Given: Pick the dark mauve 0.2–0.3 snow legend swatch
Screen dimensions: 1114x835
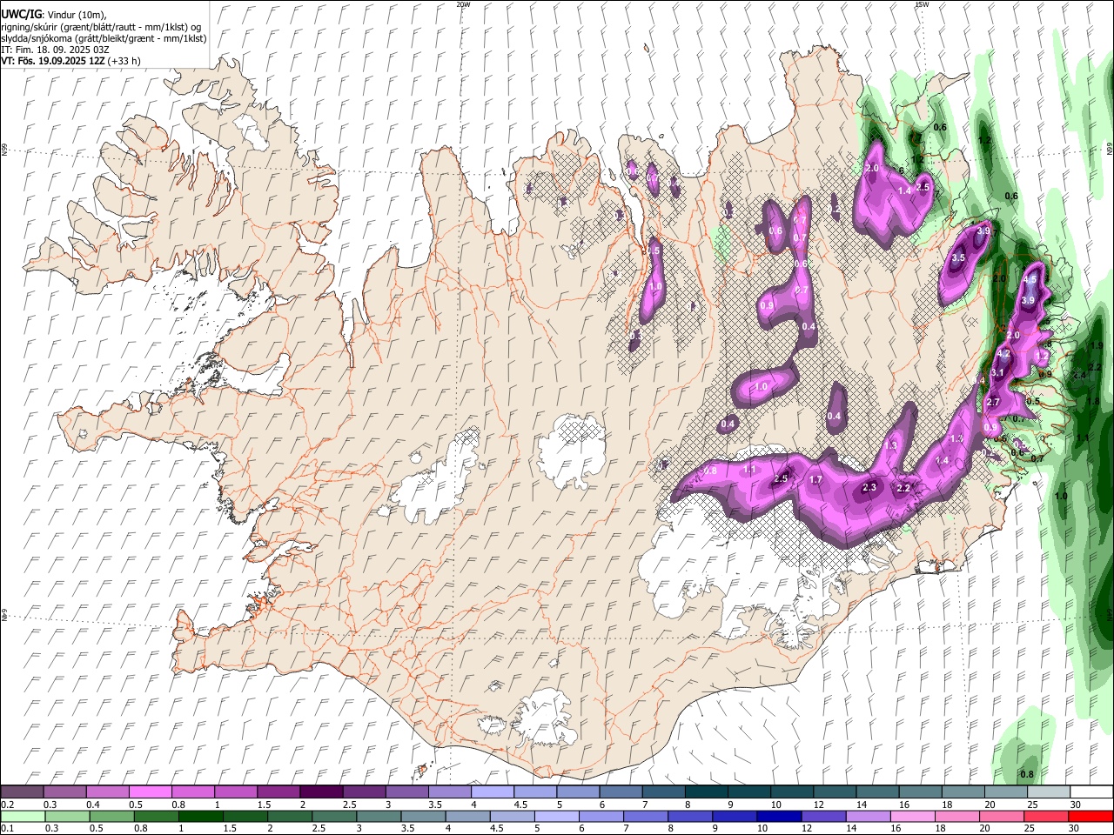Looking at the screenshot, I should [22, 792].
